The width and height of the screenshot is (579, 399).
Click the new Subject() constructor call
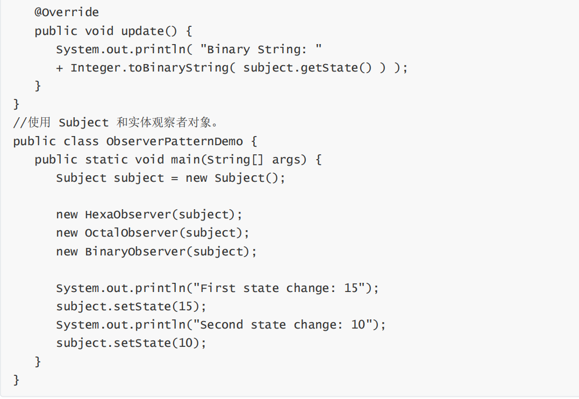(x=235, y=178)
